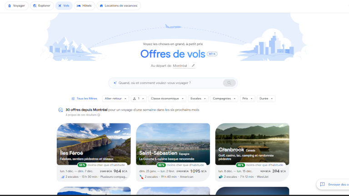This screenshot has height=196, width=349.
Task: Click the feedback icon in 'Envoyer des commentaires'
Action: click(x=322, y=184)
